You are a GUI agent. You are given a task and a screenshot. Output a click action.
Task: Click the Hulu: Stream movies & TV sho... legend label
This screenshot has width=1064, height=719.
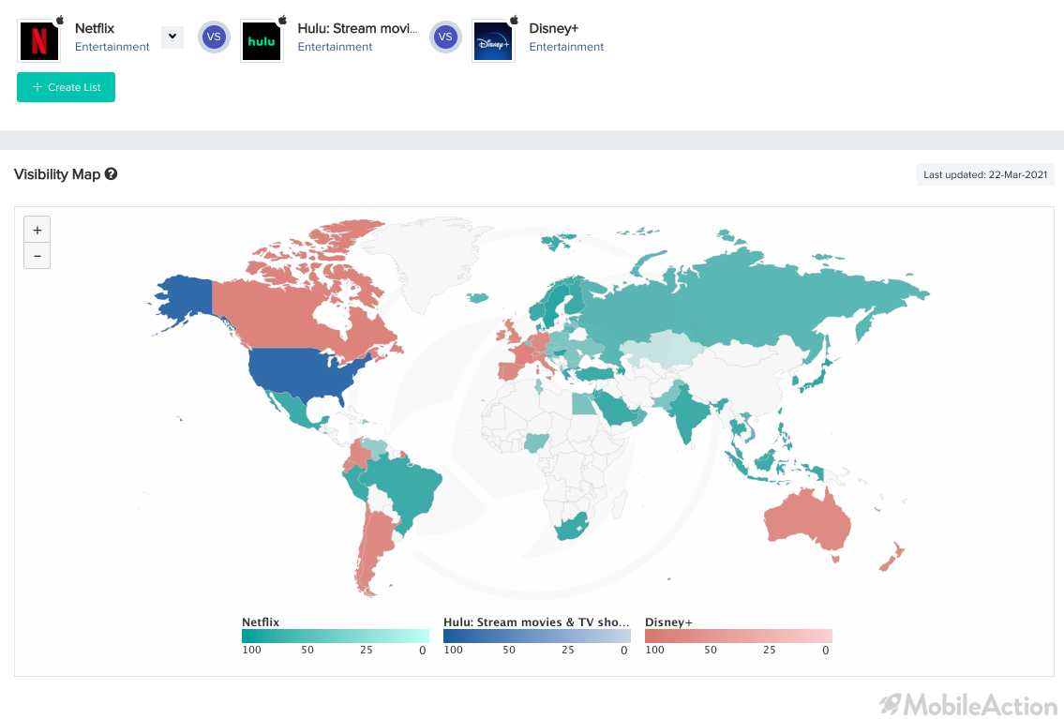point(536,622)
